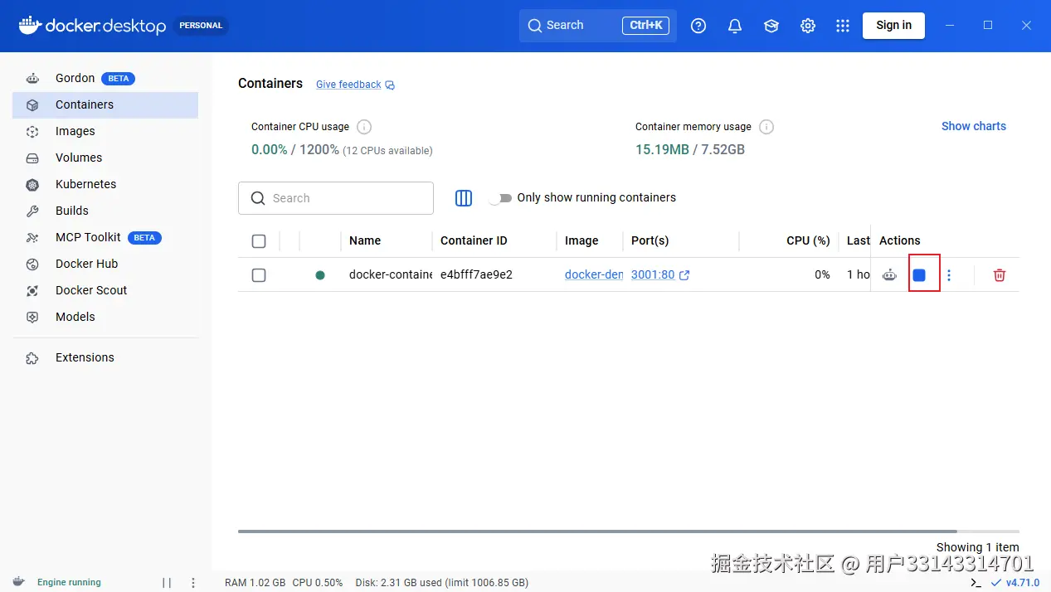Viewport: 1051px width, 592px height.
Task: Click the CPU (%) column header
Action: pyautogui.click(x=808, y=240)
